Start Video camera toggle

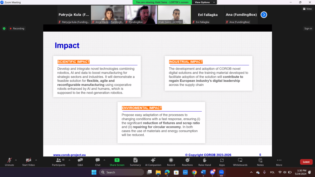28,162
